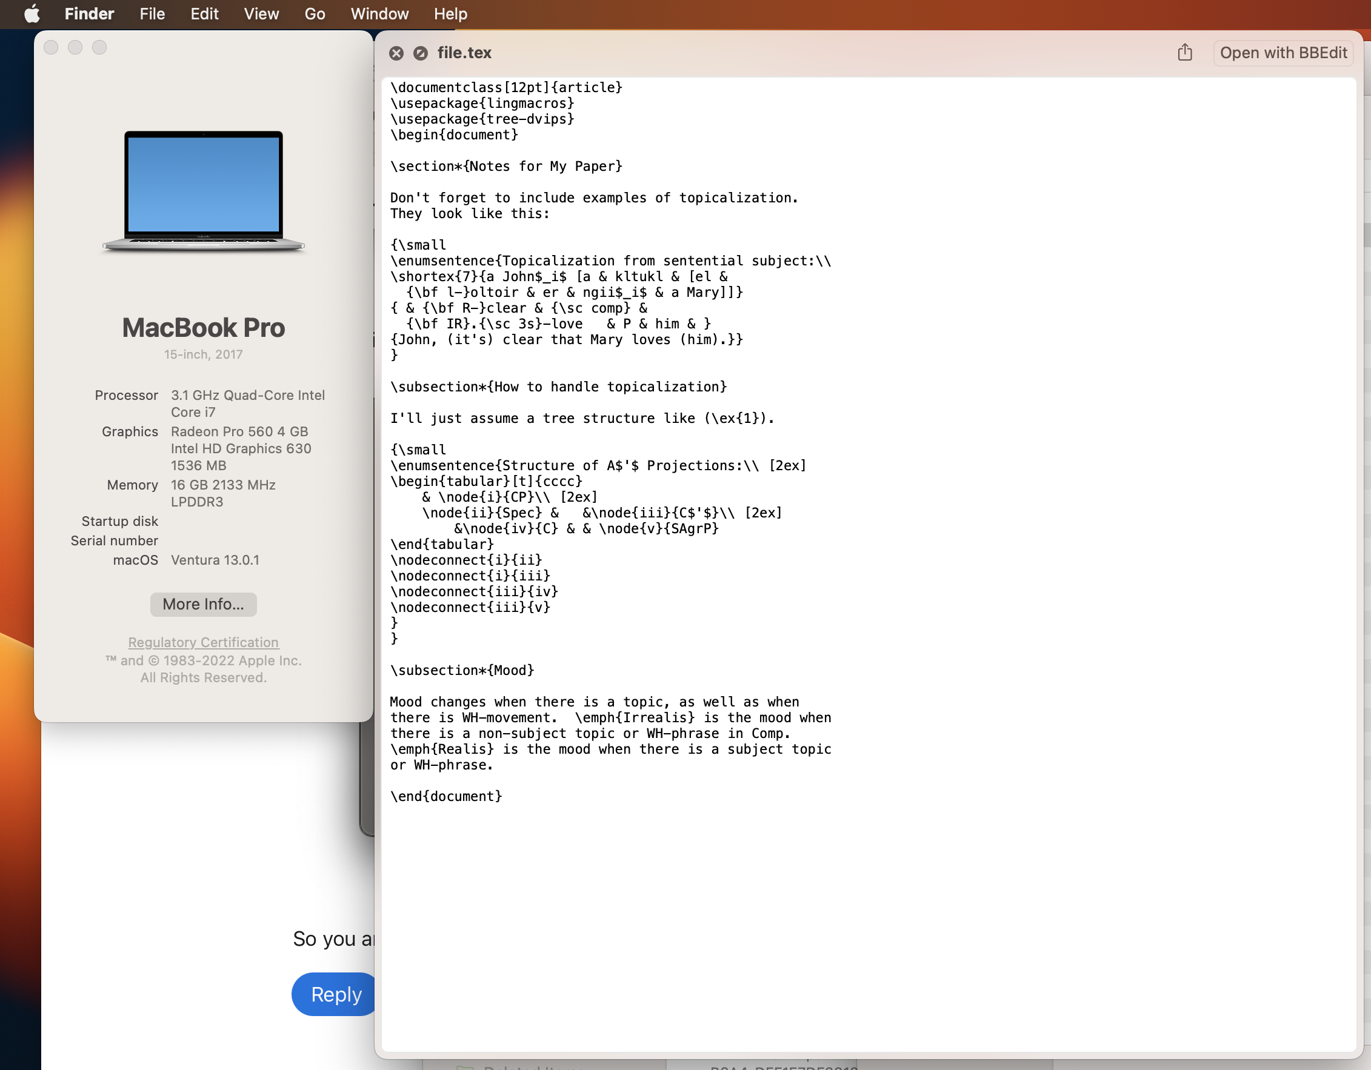Open the Edit menu

click(x=204, y=13)
